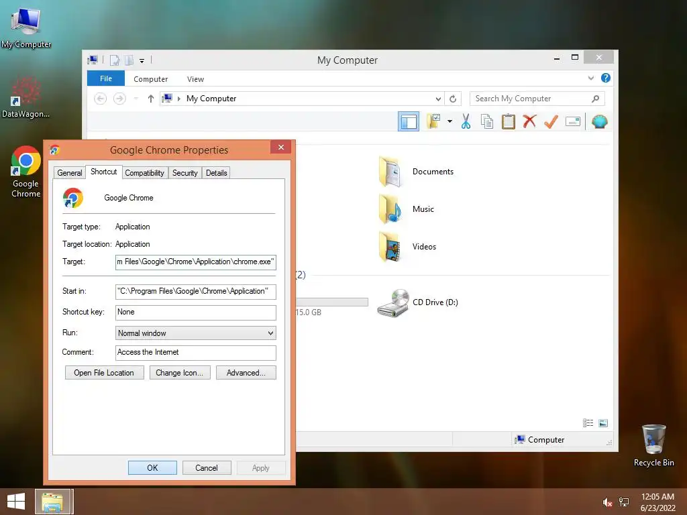Click the network tray icon
687x515 pixels.
point(624,502)
